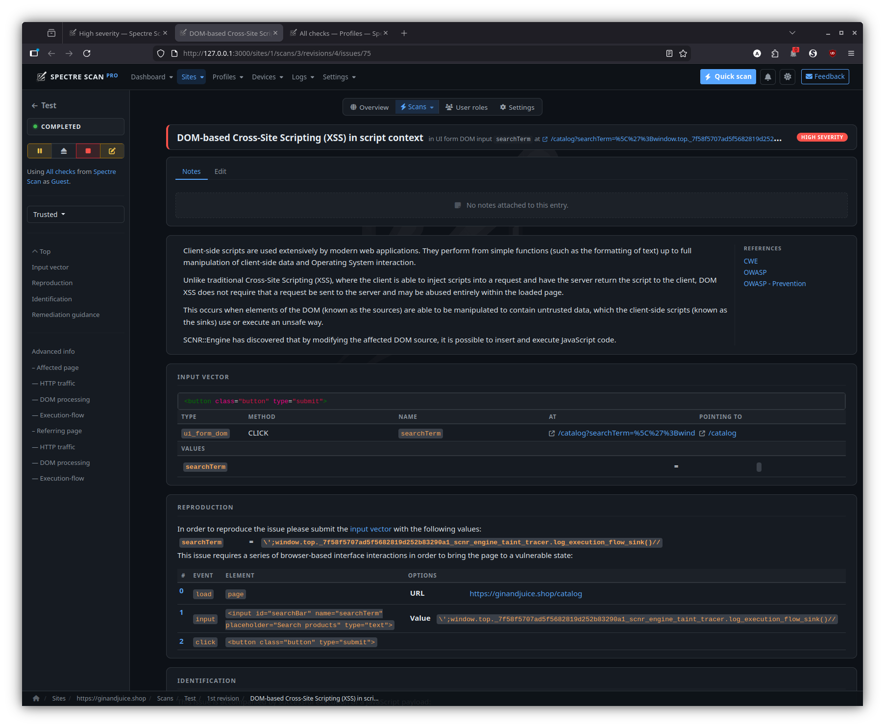The width and height of the screenshot is (885, 728).
Task: Switch to the Edit tab
Action: pos(221,171)
